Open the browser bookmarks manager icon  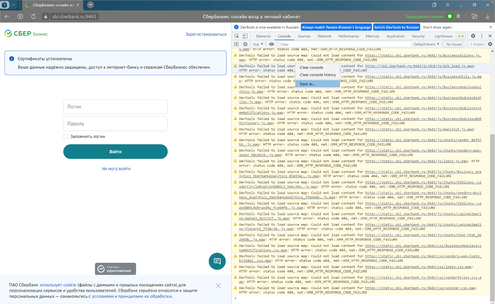click(x=434, y=5)
